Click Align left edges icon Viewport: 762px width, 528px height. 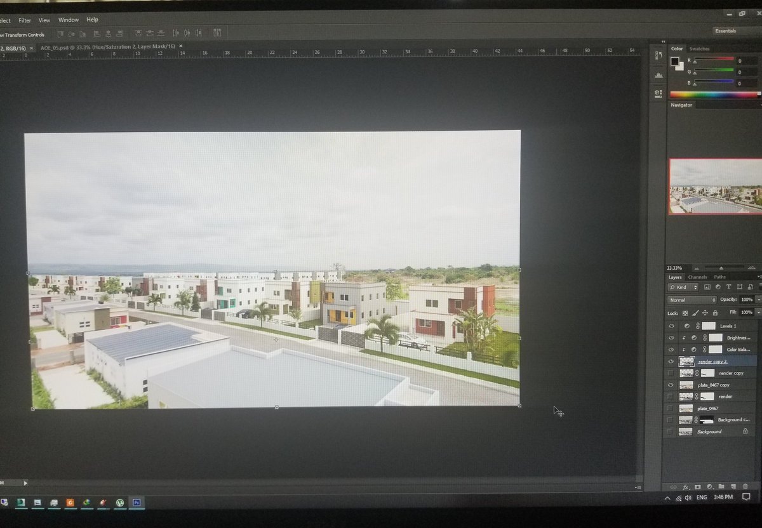click(97, 34)
